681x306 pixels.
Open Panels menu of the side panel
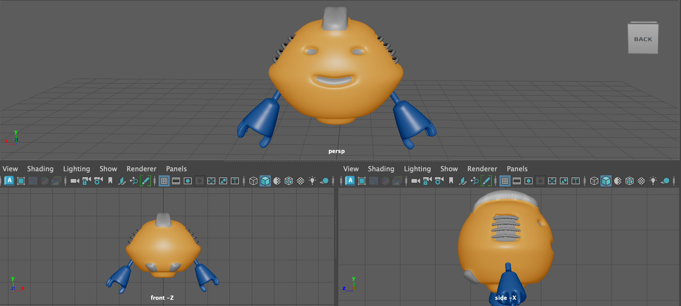tap(517, 169)
